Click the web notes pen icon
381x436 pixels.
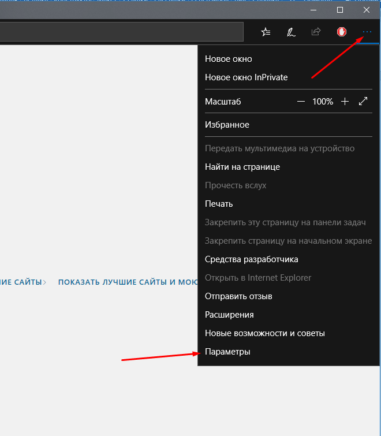pyautogui.click(x=291, y=32)
